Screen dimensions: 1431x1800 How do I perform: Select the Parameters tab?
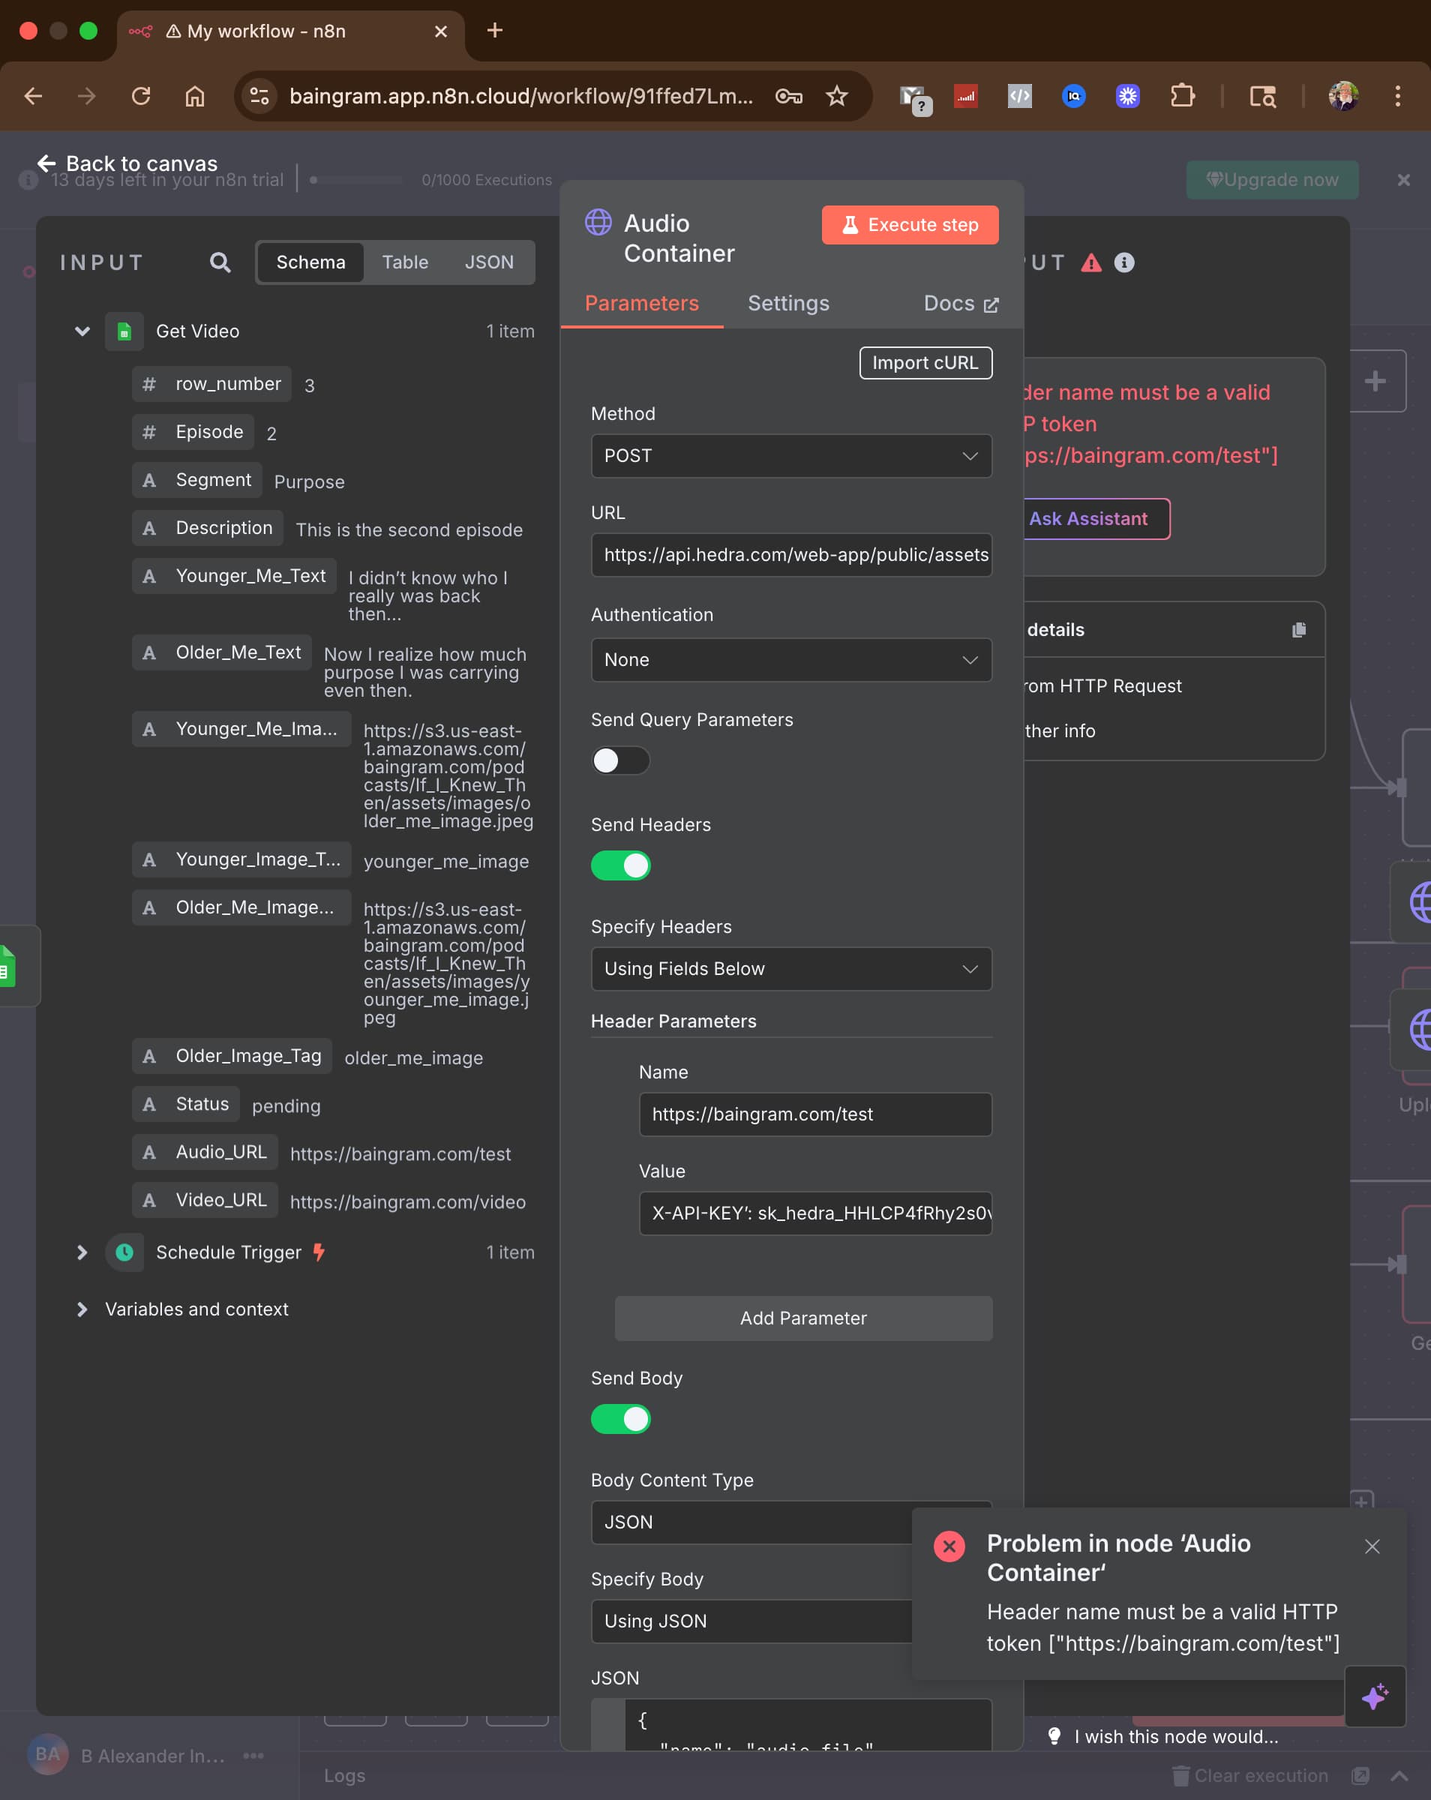pyautogui.click(x=641, y=303)
